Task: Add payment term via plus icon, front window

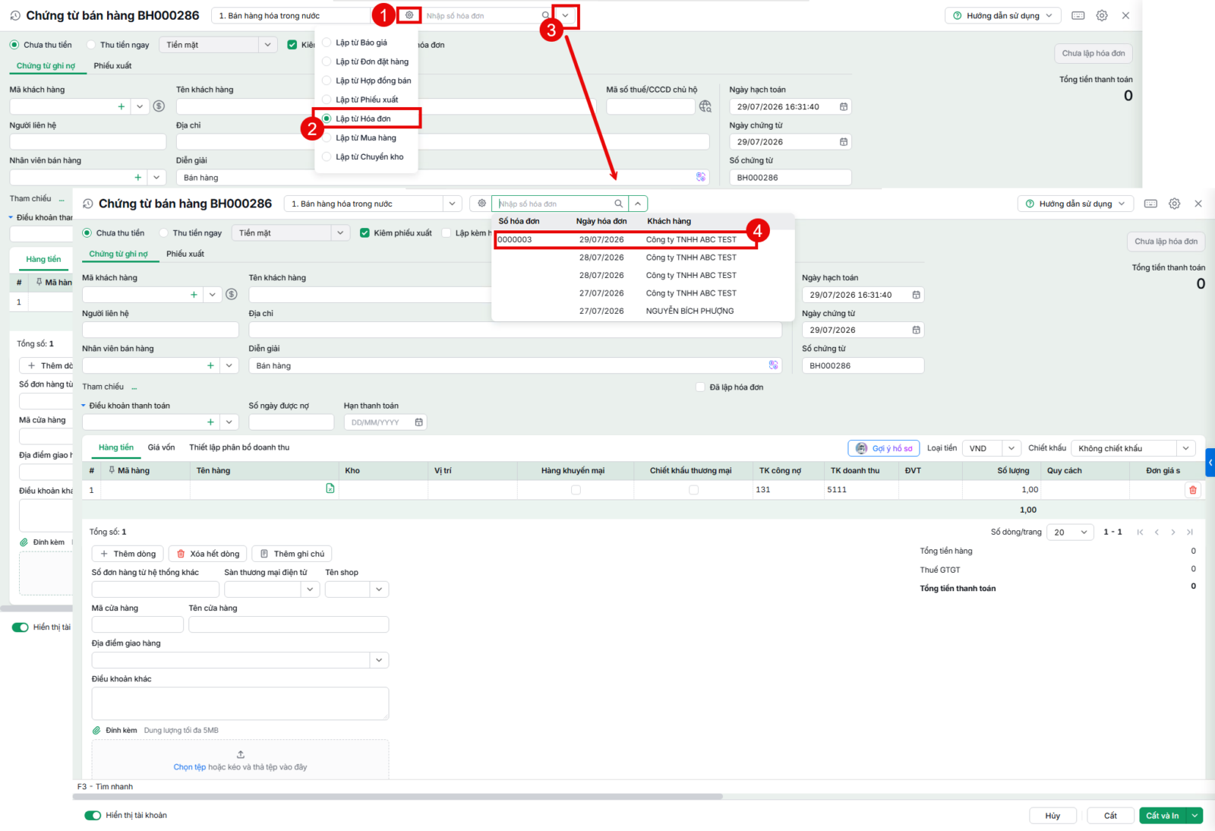Action: click(210, 422)
